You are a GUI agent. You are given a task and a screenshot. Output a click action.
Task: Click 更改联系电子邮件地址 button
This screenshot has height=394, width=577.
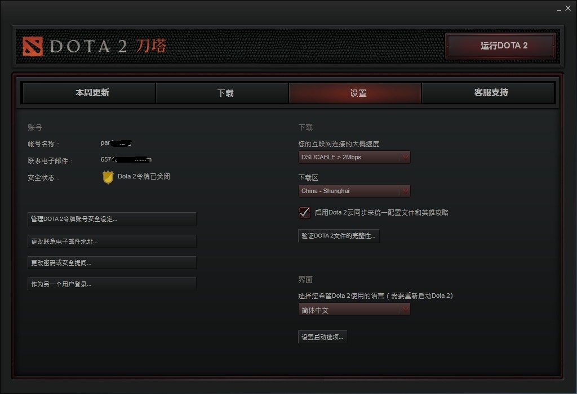tap(112, 241)
